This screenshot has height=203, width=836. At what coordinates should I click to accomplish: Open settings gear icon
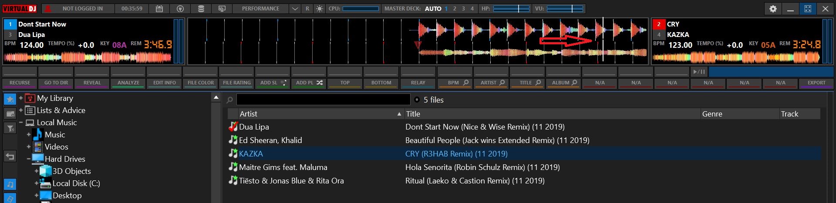(x=773, y=9)
